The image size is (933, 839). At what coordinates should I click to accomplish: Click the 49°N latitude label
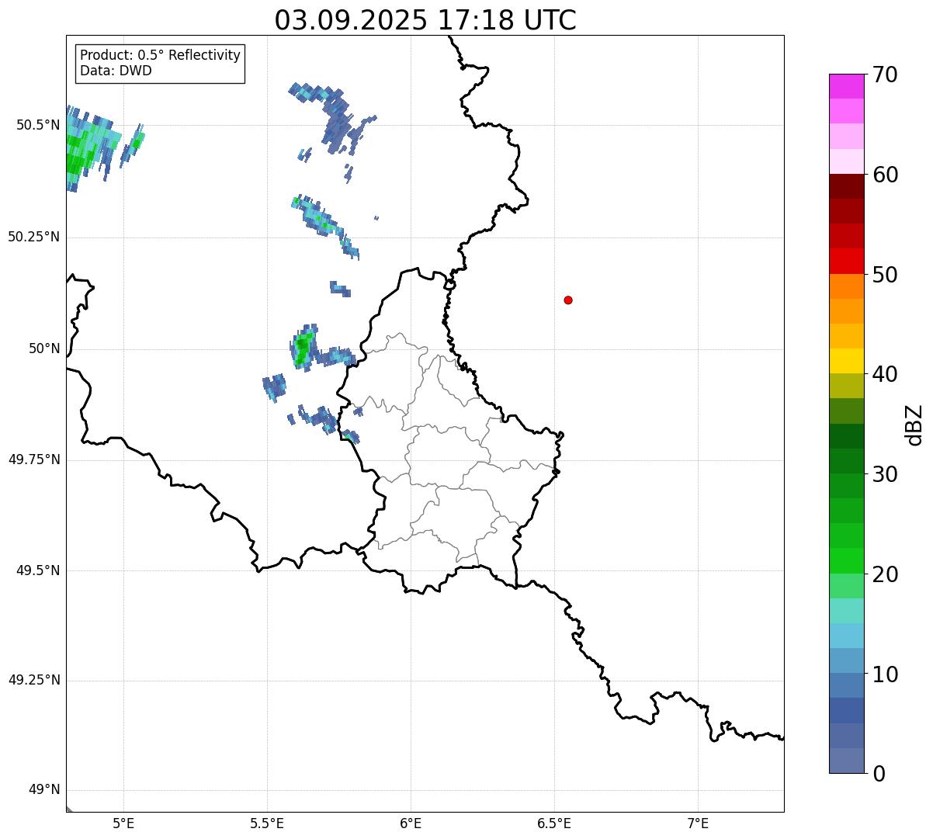click(44, 790)
